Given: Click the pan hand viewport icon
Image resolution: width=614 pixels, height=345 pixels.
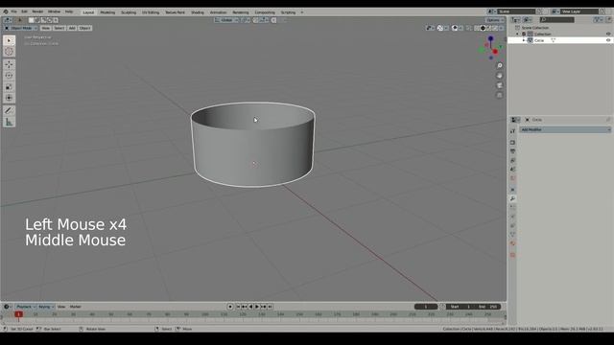Looking at the screenshot, I should pyautogui.click(x=500, y=76).
